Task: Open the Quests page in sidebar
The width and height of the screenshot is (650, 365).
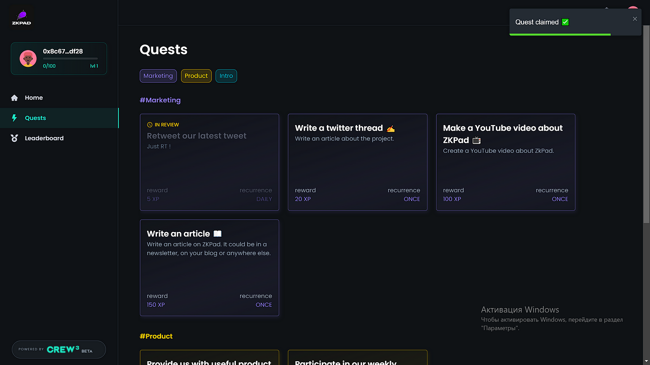Action: pyautogui.click(x=59, y=118)
